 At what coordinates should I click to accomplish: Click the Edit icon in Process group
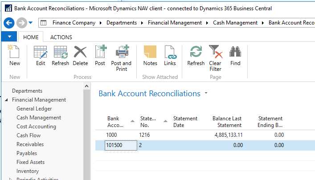tap(41, 56)
